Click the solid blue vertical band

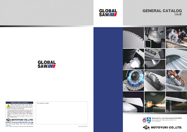[108, 79]
